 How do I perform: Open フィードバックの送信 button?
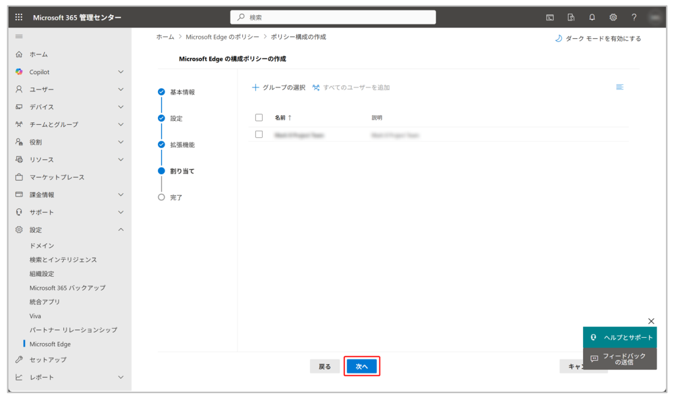[620, 359]
